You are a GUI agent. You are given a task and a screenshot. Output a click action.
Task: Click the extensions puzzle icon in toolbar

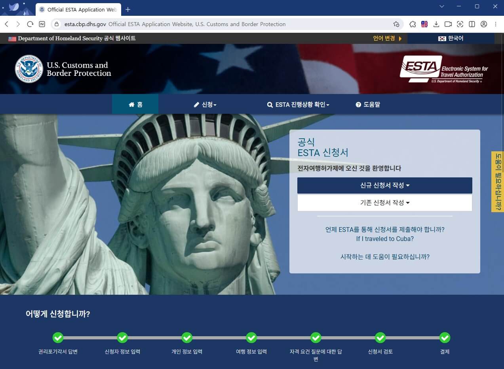click(412, 24)
